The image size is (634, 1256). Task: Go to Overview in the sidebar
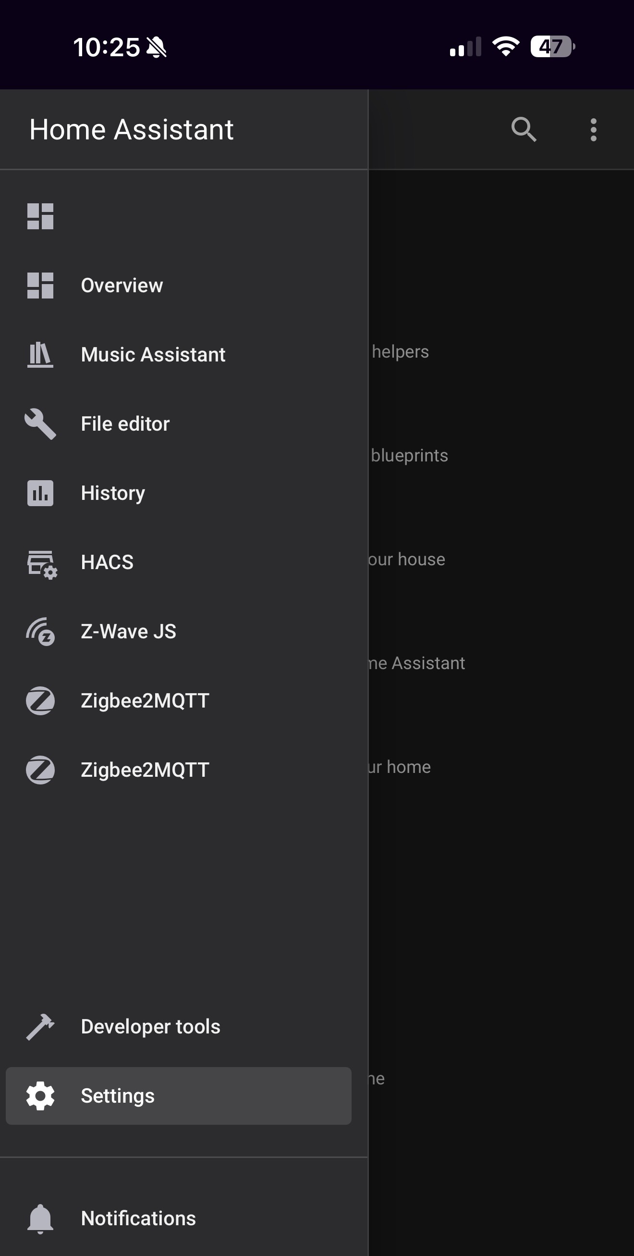tap(122, 285)
